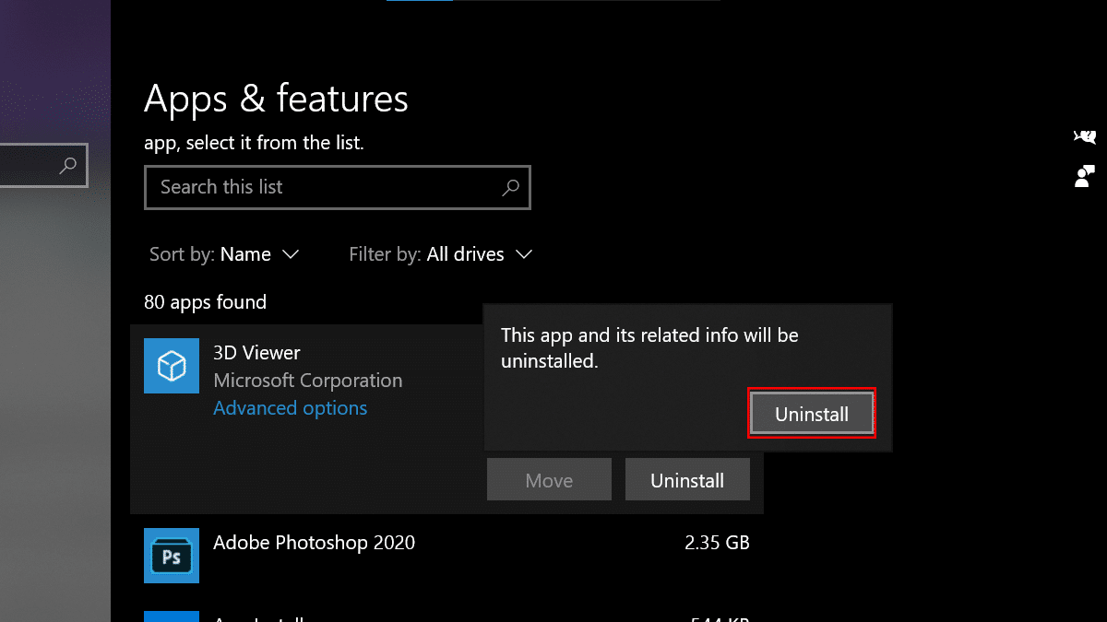Click the chevron next to All drives
This screenshot has height=622, width=1107.
524,254
